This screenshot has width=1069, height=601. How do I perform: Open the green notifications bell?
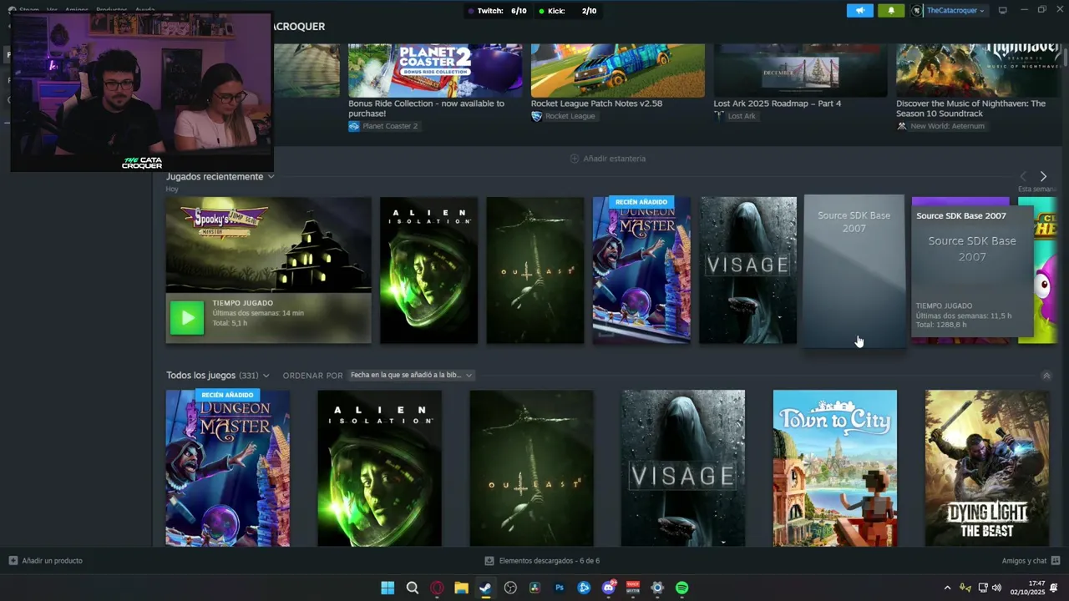click(890, 11)
